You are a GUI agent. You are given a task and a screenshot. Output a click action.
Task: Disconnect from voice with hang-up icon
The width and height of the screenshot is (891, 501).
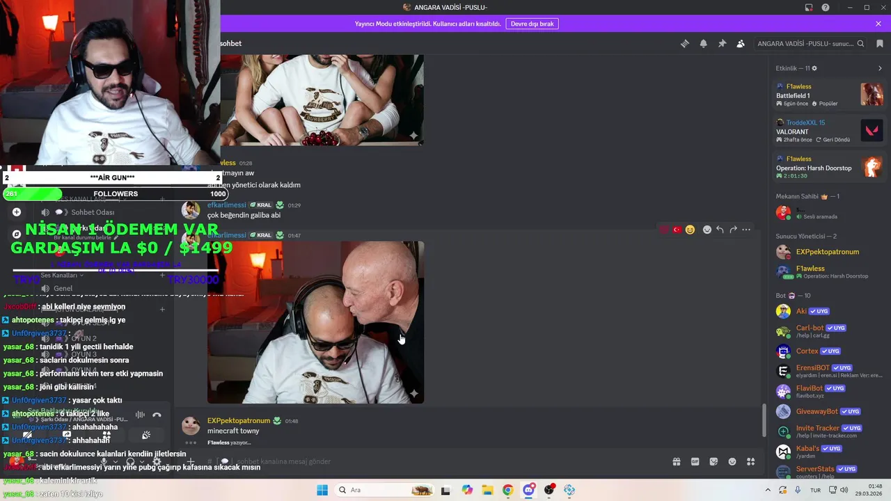157,415
